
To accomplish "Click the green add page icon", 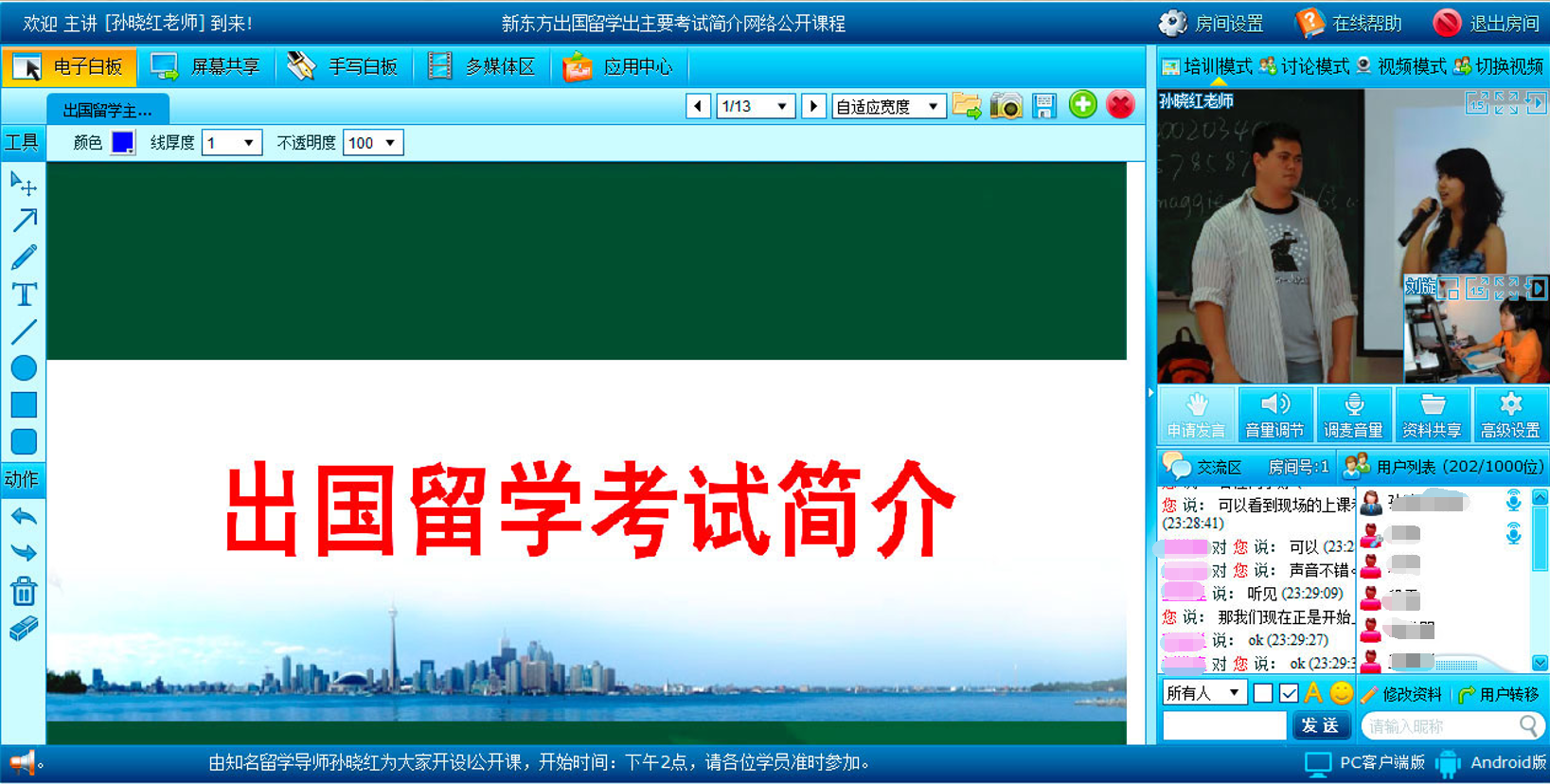I will [x=1082, y=104].
